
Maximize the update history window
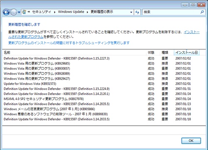click(193, 5)
